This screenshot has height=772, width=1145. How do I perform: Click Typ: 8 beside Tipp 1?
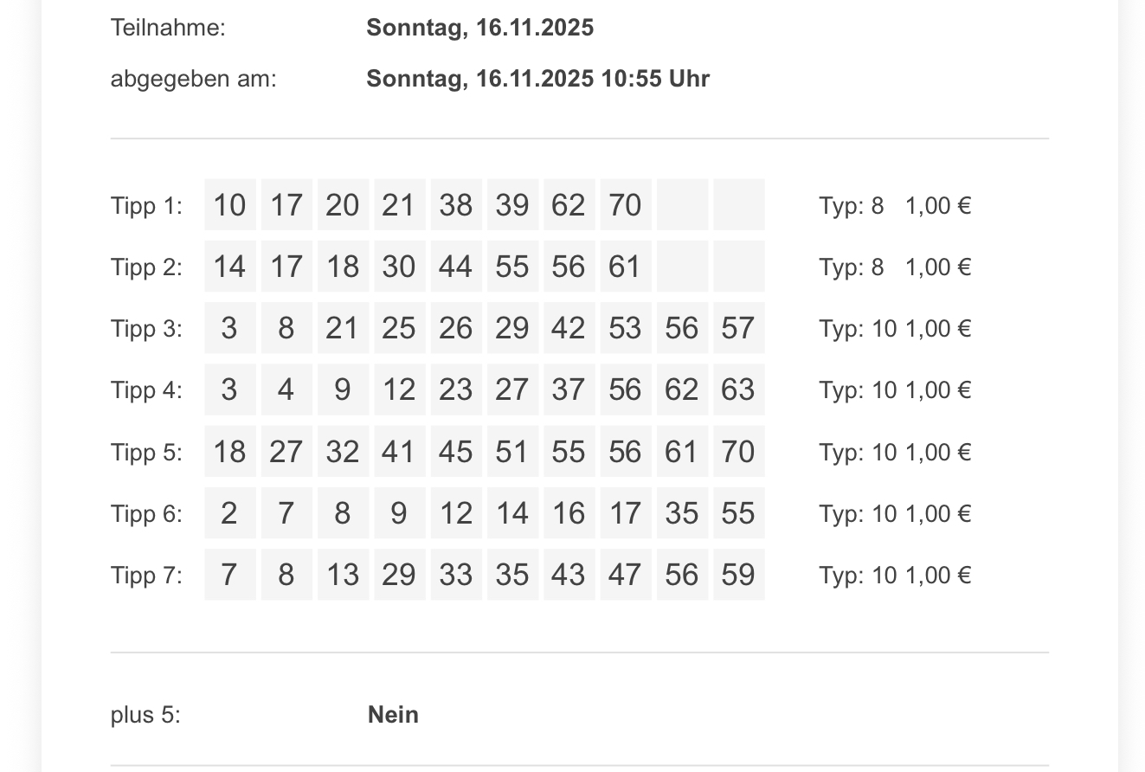click(x=851, y=206)
